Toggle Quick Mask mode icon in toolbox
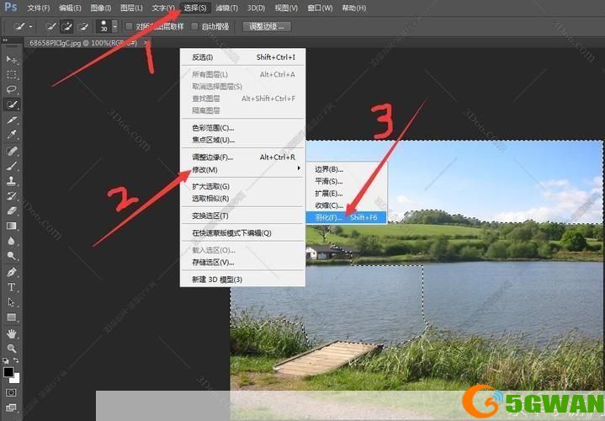This screenshot has width=605, height=421. (x=11, y=392)
